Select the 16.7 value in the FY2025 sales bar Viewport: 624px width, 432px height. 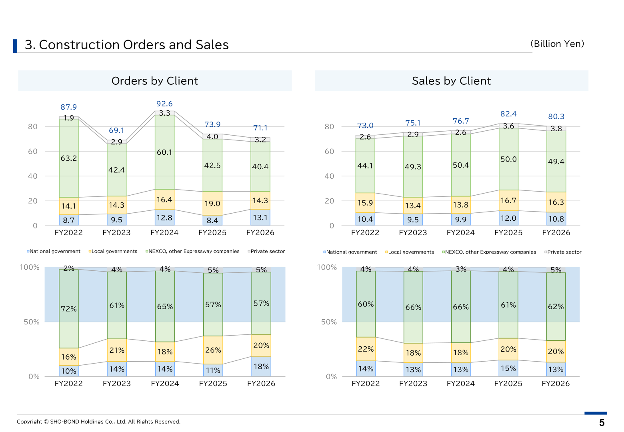[508, 201]
